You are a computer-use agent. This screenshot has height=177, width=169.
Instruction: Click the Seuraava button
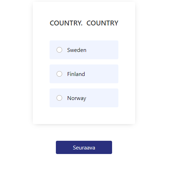tap(84, 147)
